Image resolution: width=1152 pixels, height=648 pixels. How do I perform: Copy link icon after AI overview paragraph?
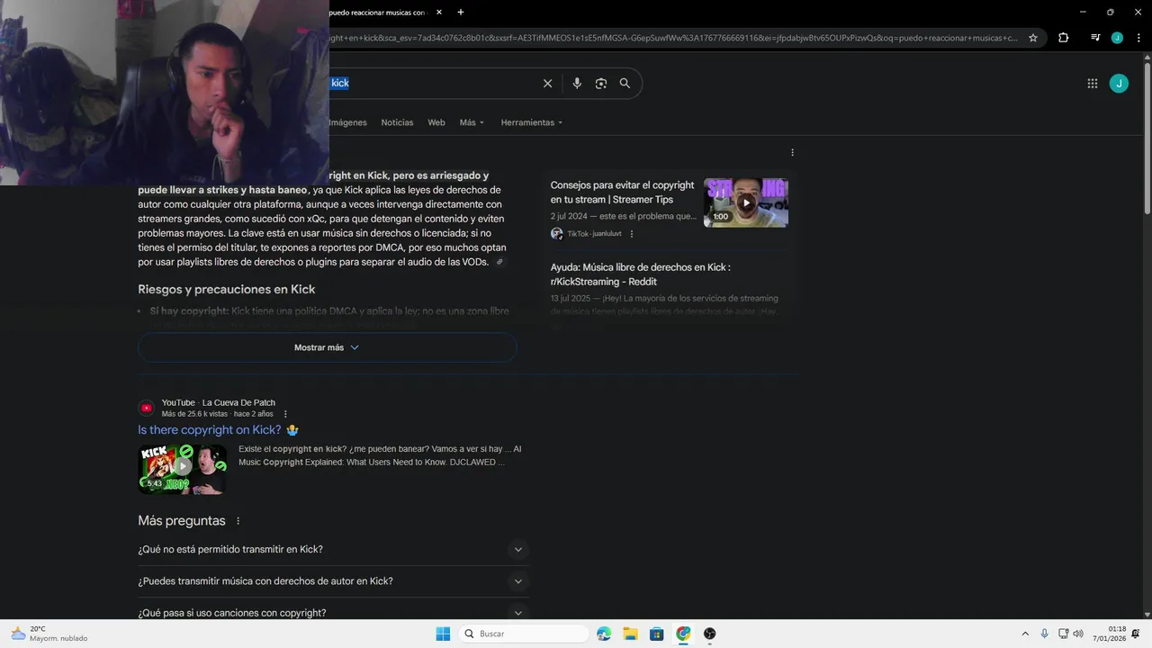[x=499, y=262]
